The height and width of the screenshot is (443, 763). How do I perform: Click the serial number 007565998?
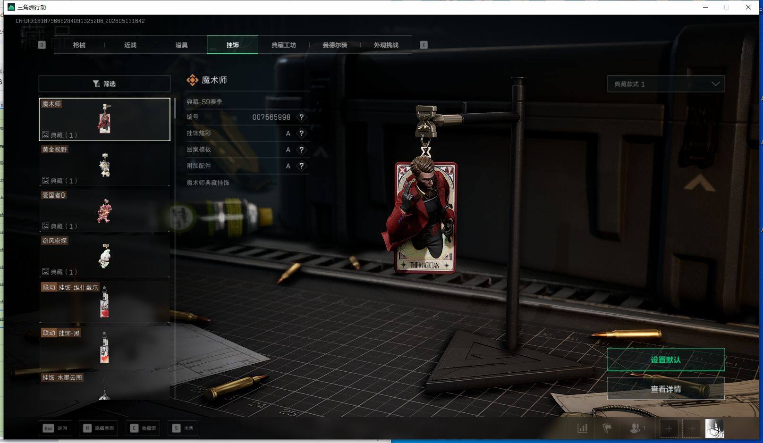pos(271,117)
